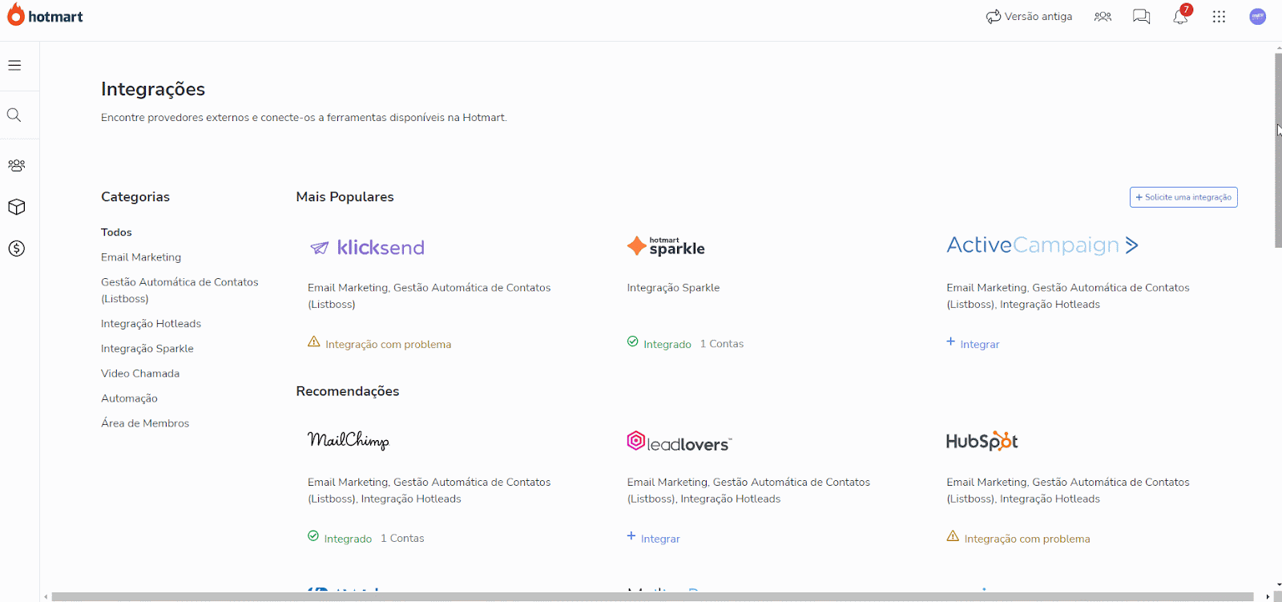Click HubSpot Integração com problema text
Image resolution: width=1282 pixels, height=602 pixels.
(x=1027, y=539)
